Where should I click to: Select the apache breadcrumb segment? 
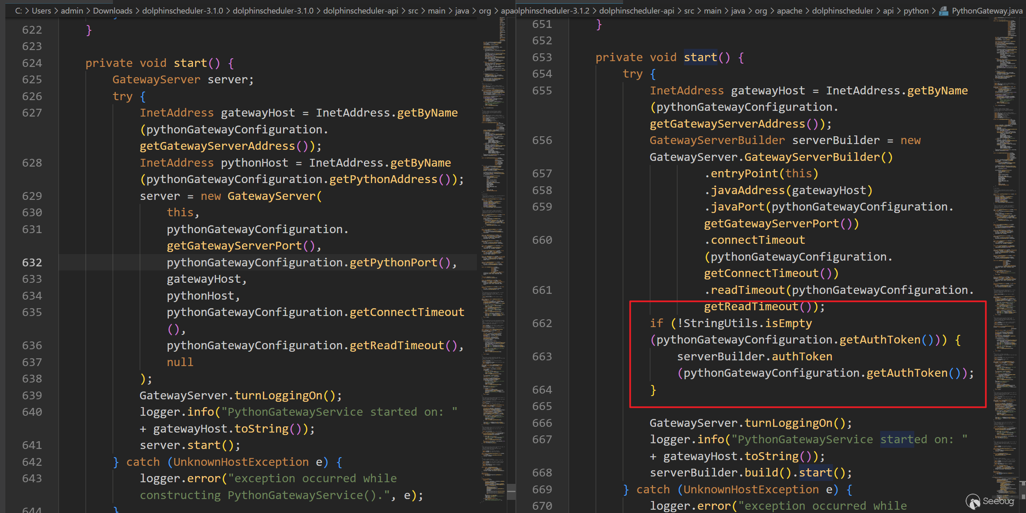point(789,11)
